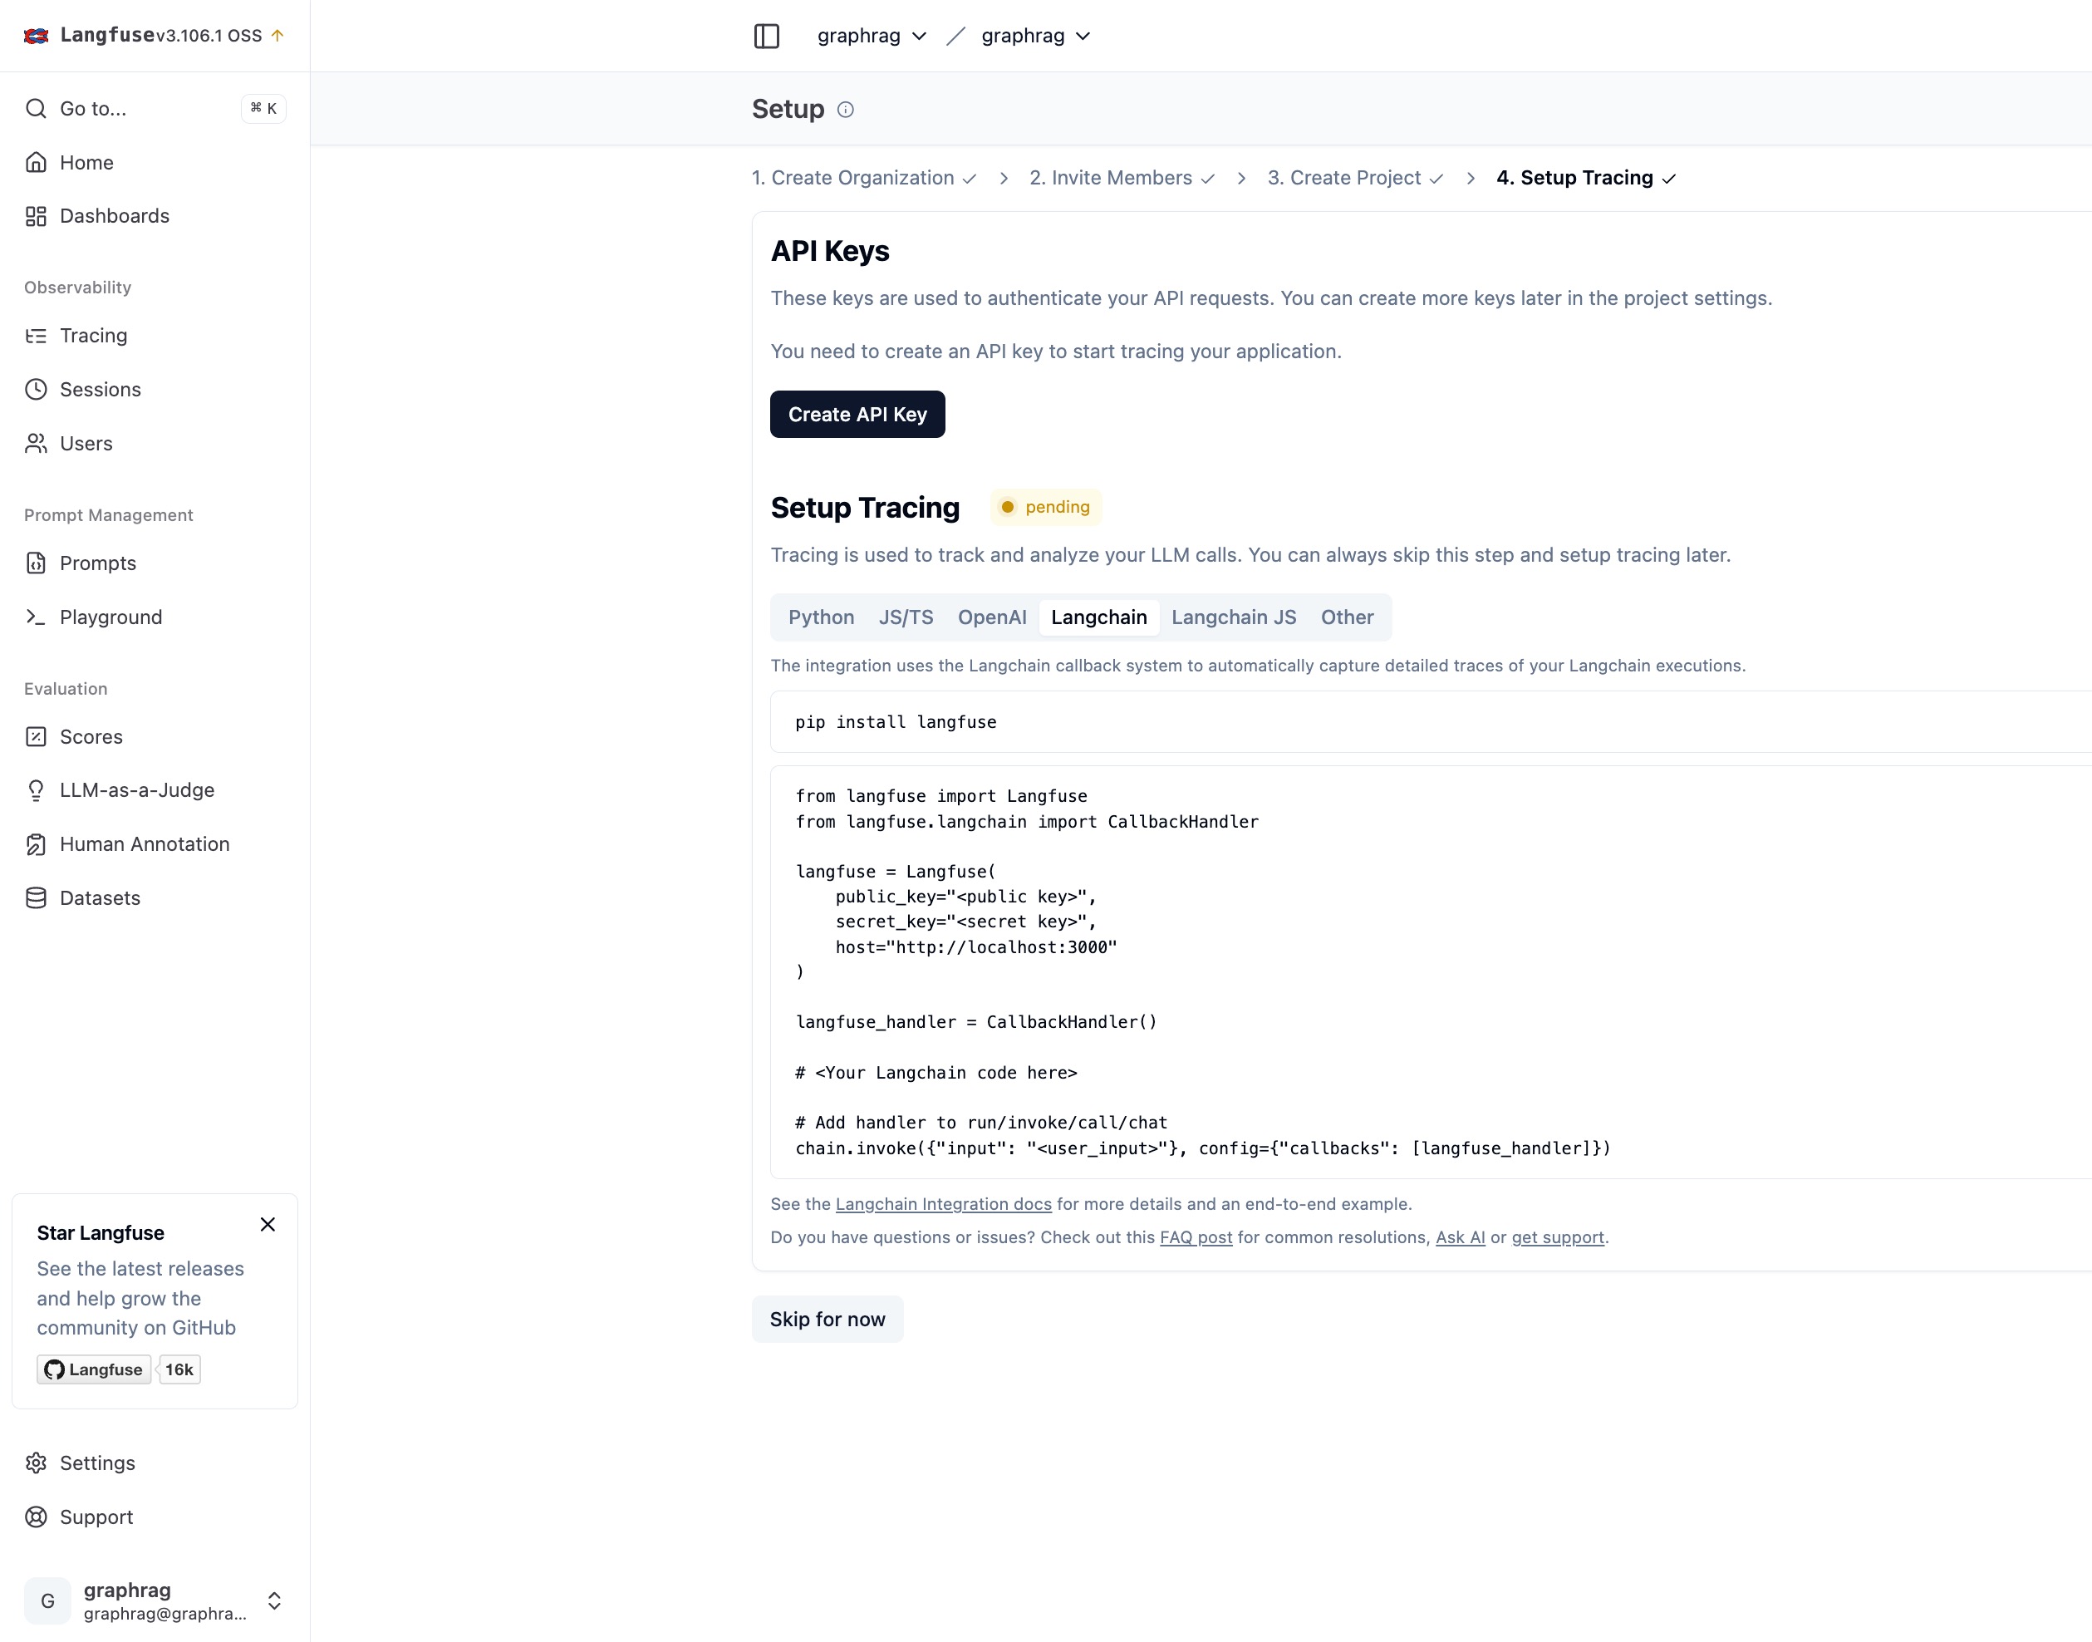This screenshot has width=2092, height=1642.
Task: Select the LLM-as-a-Judge icon
Action: pyautogui.click(x=36, y=789)
